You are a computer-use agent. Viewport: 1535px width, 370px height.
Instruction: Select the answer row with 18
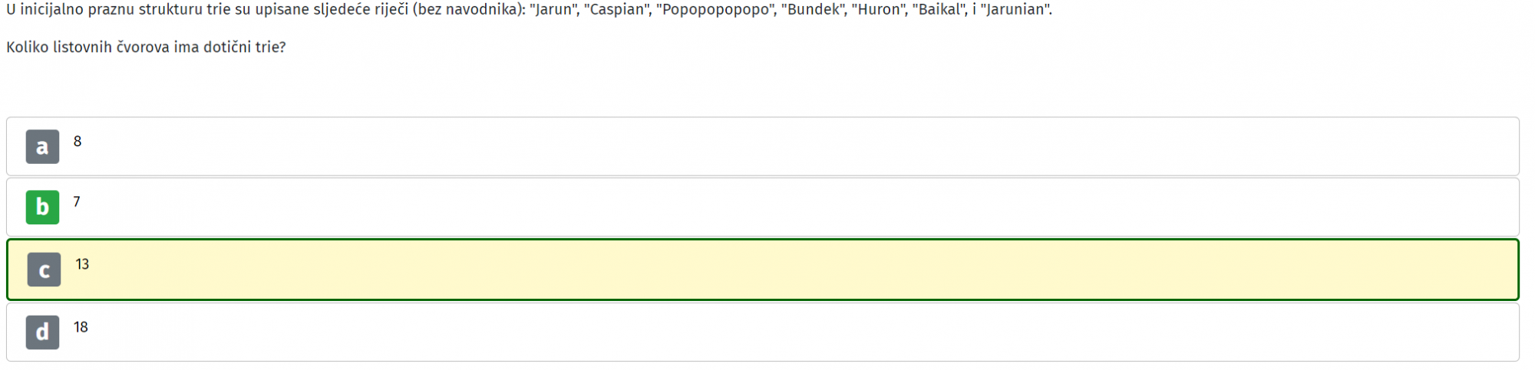coord(763,332)
